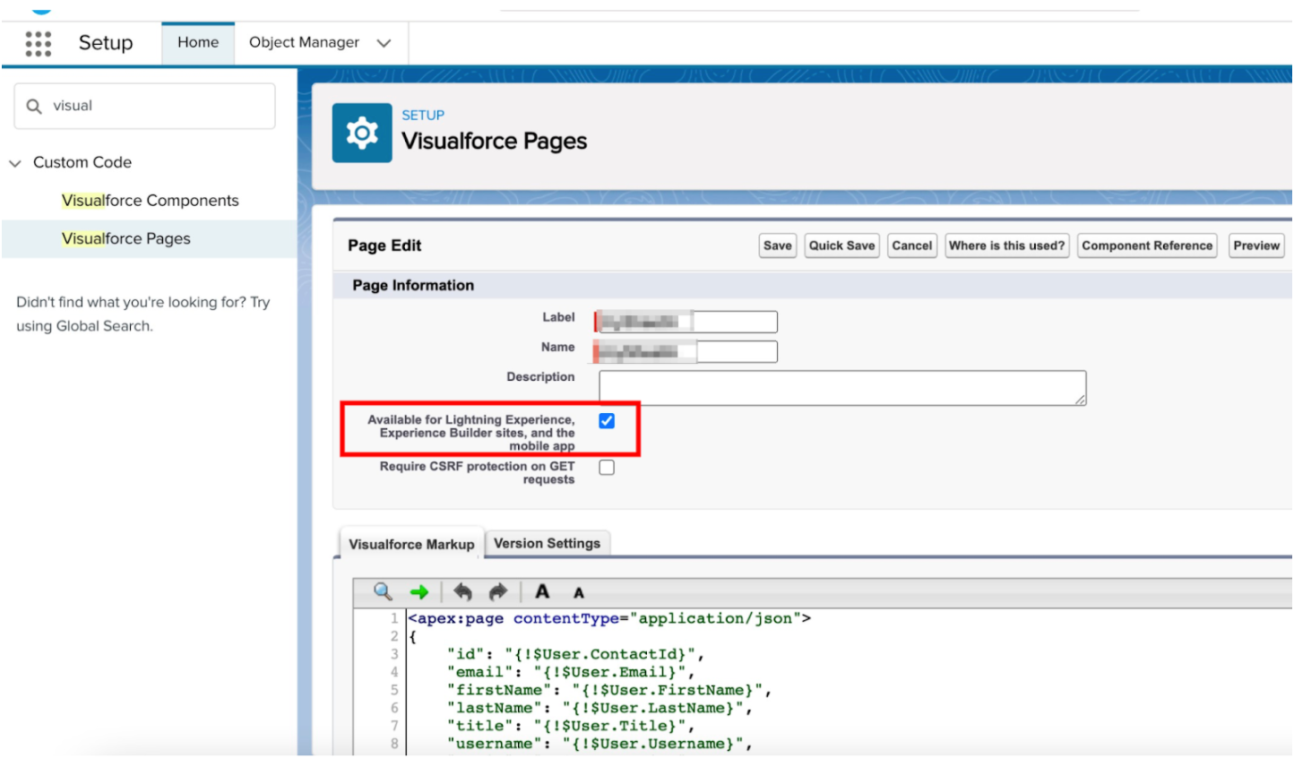Click the "lastName" line in the markup

coord(600,708)
